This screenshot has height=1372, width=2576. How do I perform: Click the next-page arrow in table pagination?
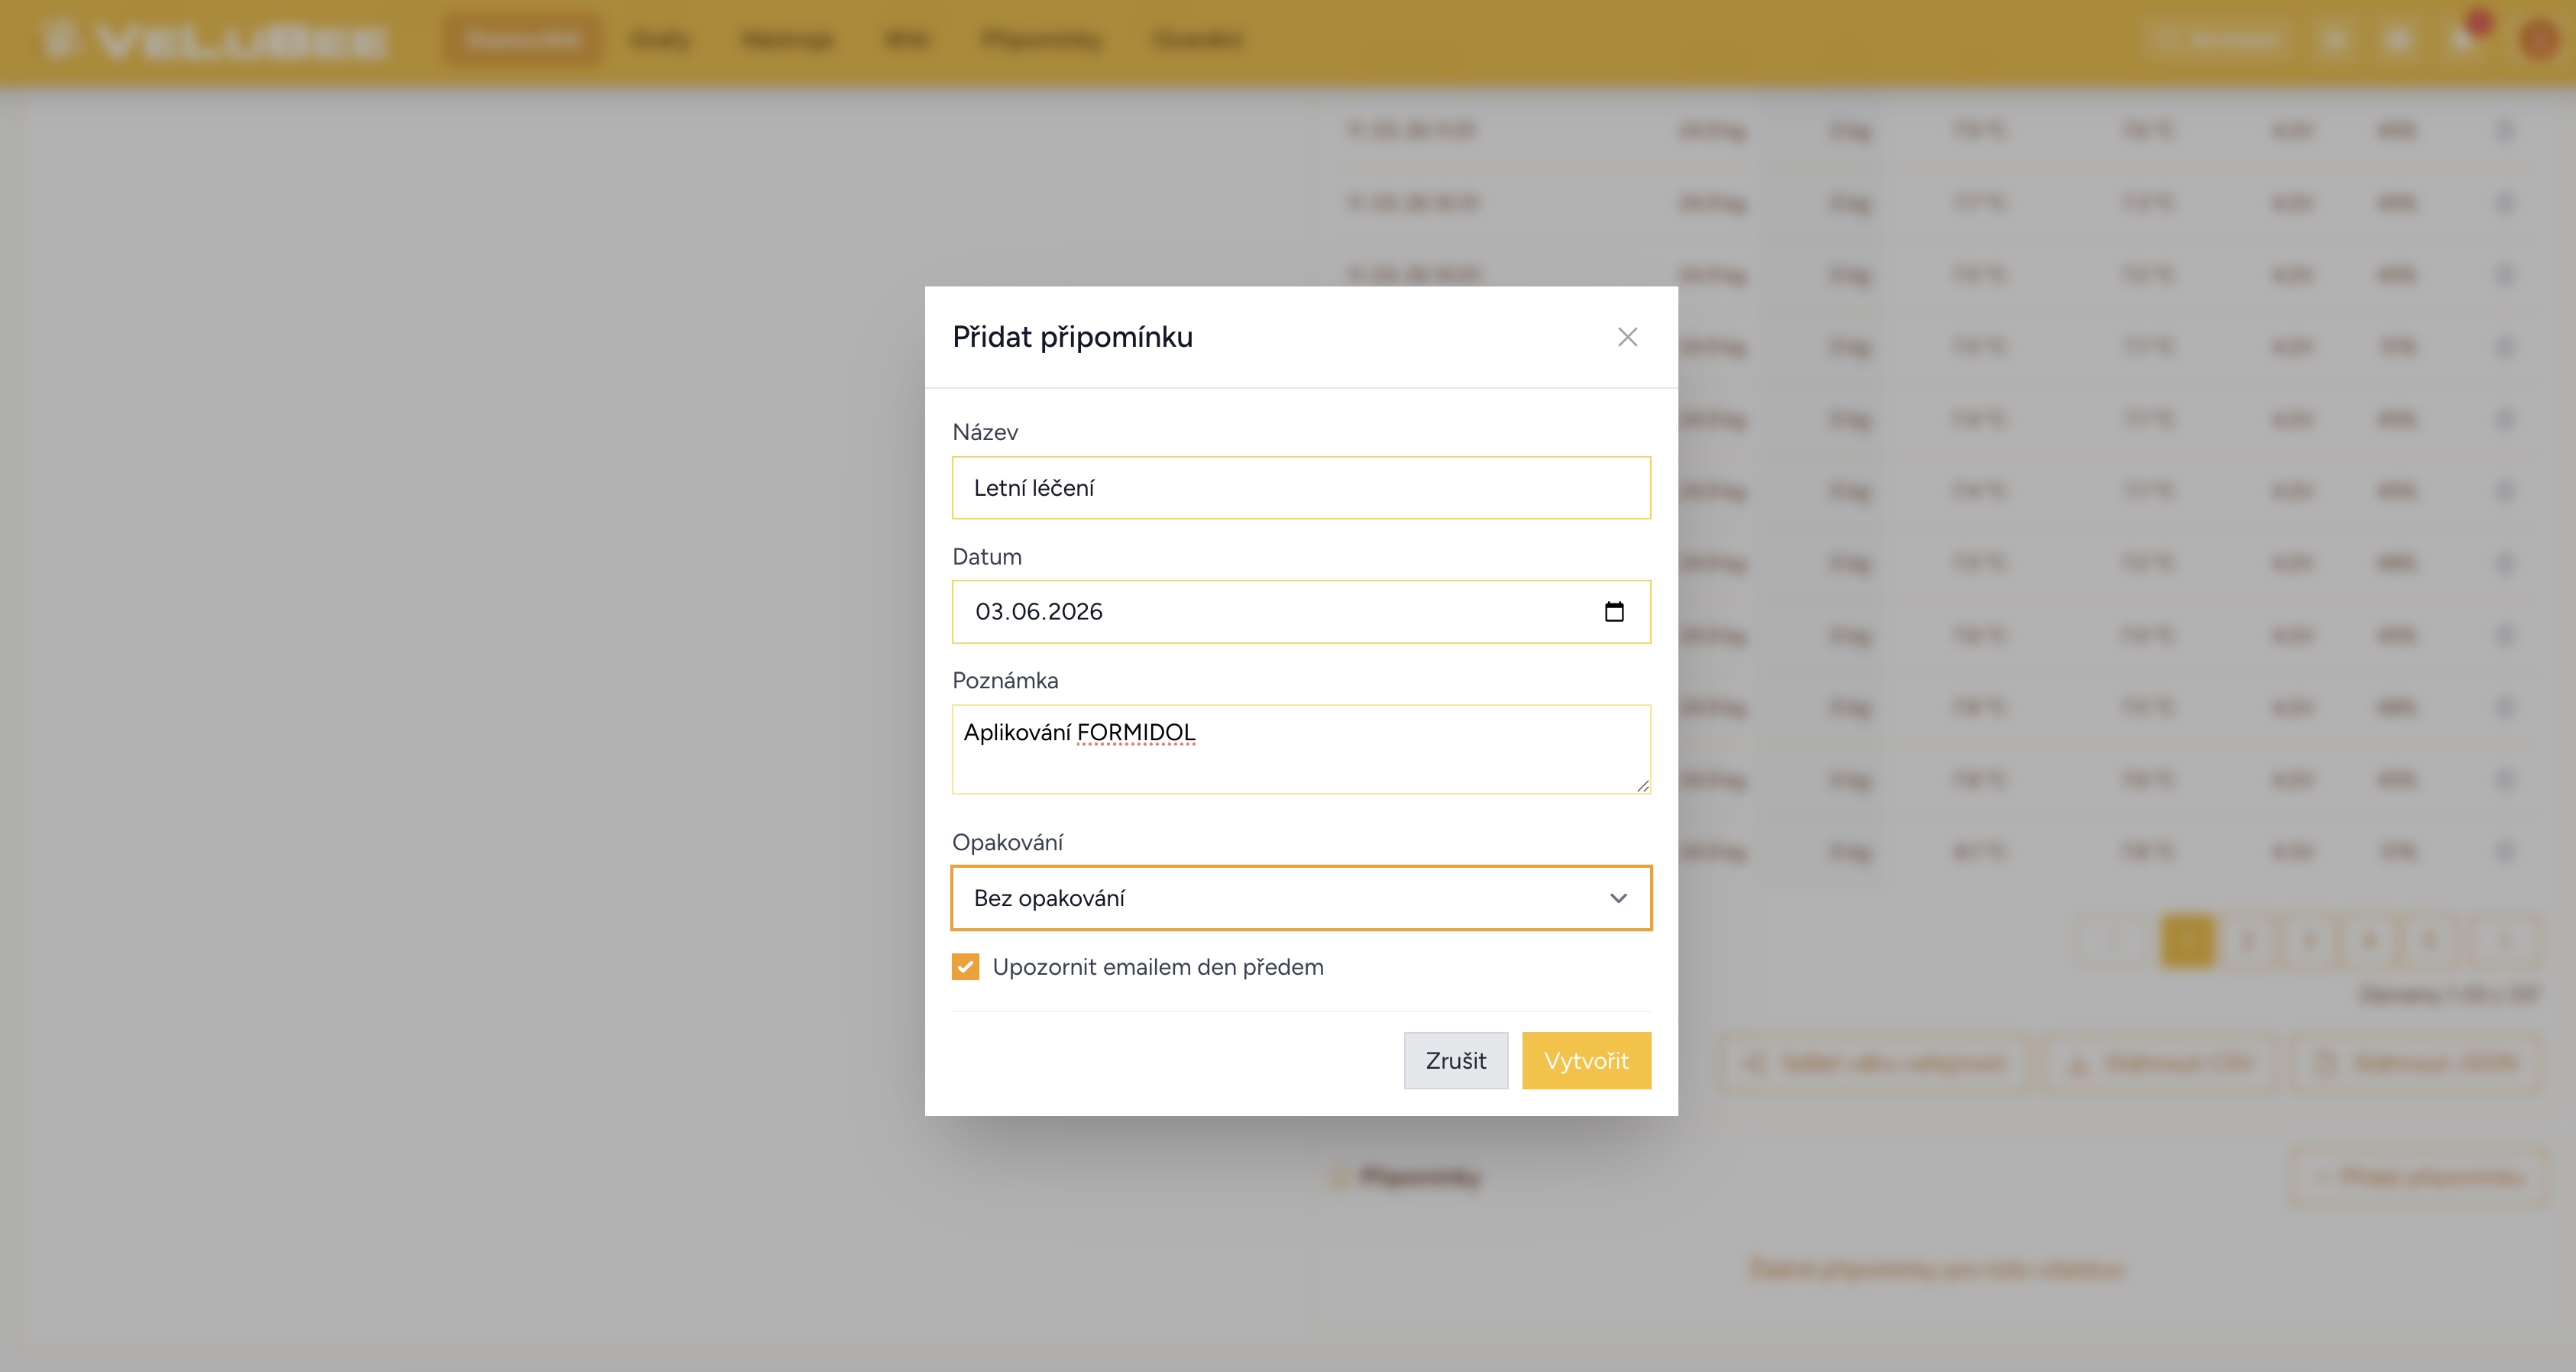[2505, 940]
